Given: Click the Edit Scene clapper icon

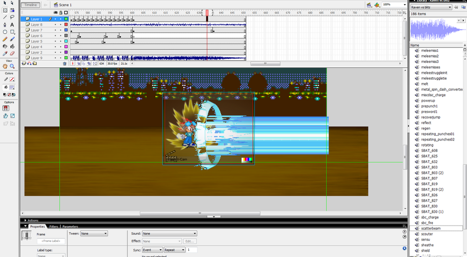Looking at the screenshot, I should (369, 5).
